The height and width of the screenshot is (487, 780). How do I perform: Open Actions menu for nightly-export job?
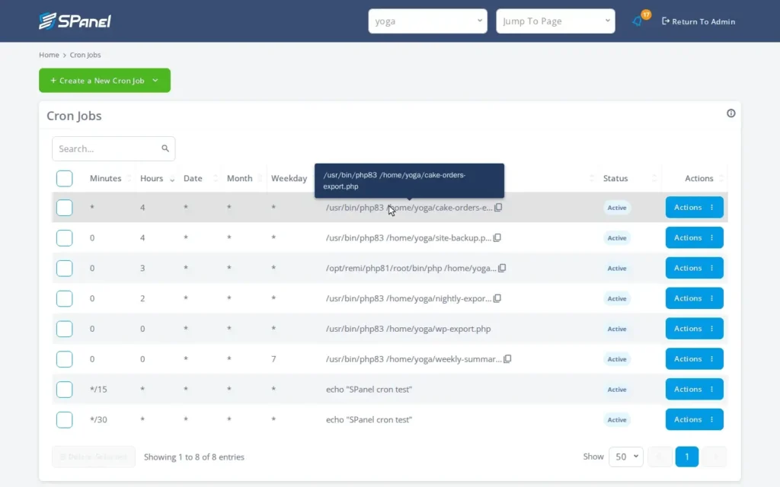(695, 298)
